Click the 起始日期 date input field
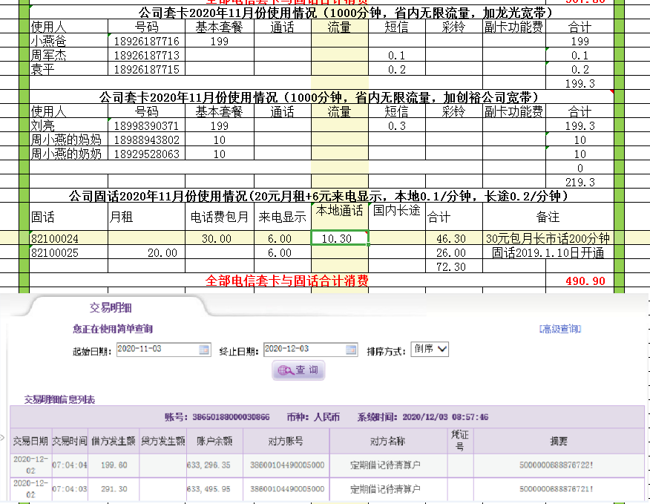 click(157, 350)
